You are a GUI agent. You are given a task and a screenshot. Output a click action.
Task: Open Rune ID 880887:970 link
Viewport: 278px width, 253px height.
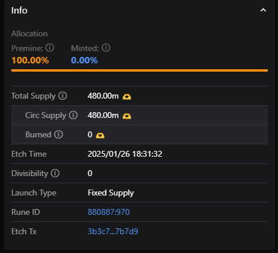point(108,212)
